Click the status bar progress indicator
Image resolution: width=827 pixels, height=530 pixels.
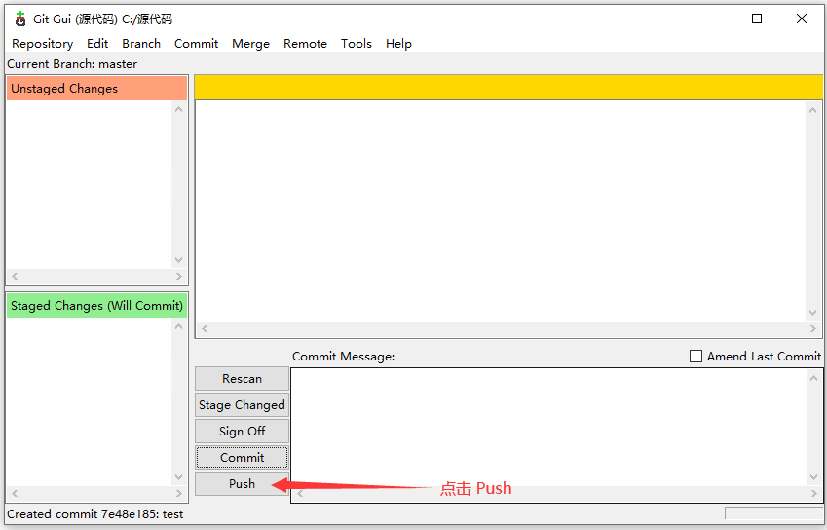[x=773, y=513]
